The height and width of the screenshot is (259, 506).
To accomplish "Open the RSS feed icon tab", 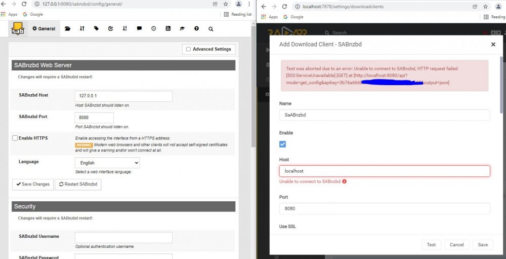I will tap(168, 29).
